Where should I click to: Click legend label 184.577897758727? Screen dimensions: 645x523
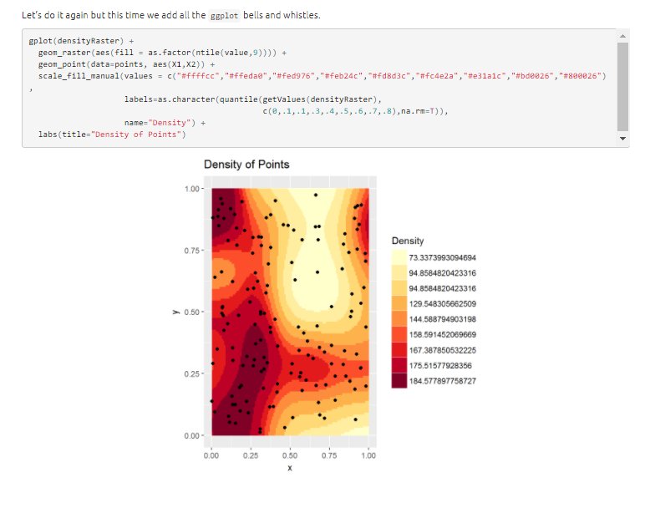tap(442, 381)
